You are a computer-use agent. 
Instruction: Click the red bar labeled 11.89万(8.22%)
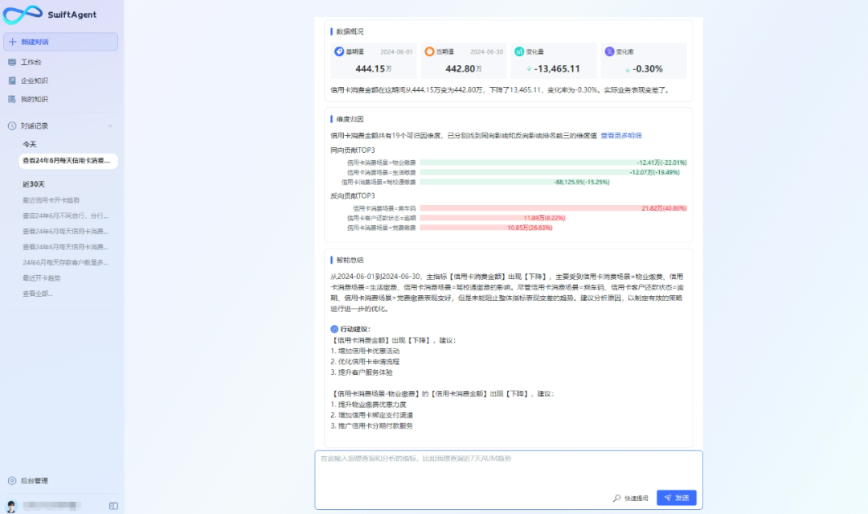(493, 218)
